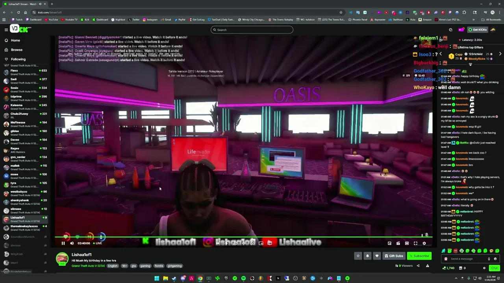Open gift icon in chat box
Viewport: 504px width, 283px height.
coord(446,259)
